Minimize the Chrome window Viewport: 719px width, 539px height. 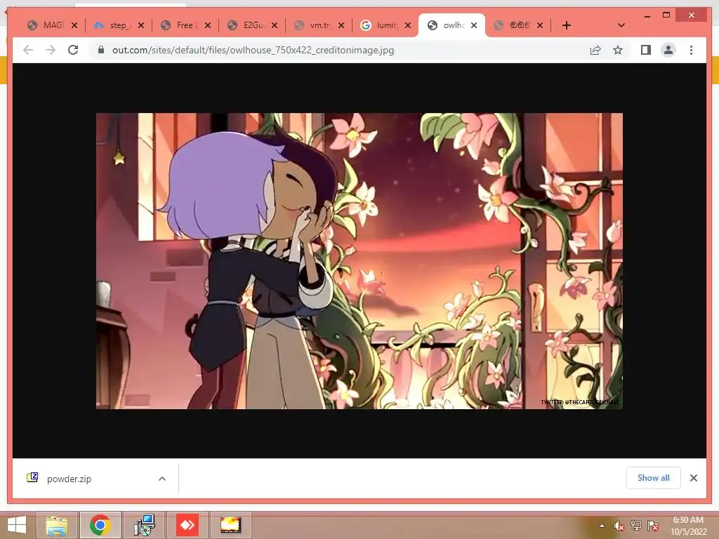tap(647, 15)
